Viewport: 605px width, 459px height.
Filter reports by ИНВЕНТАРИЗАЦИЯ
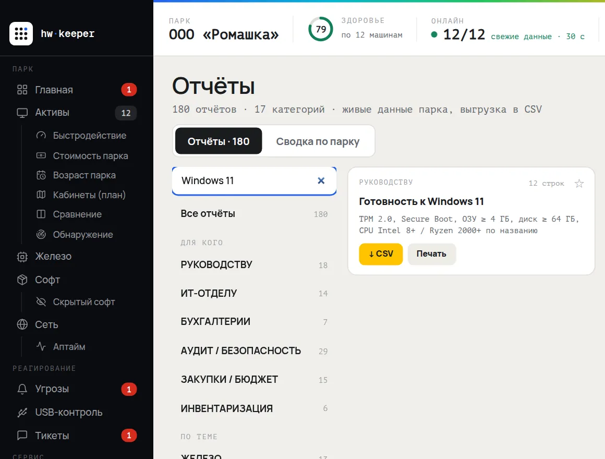[x=254, y=408]
